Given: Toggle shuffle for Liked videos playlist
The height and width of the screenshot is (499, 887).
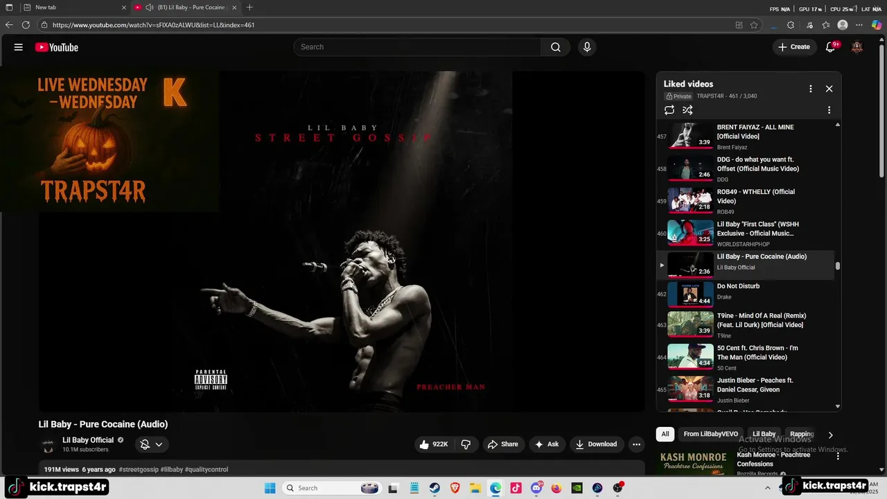Looking at the screenshot, I should point(687,110).
